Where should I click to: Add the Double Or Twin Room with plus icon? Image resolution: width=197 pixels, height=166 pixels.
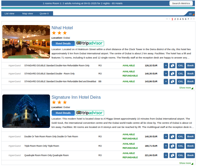166,137
